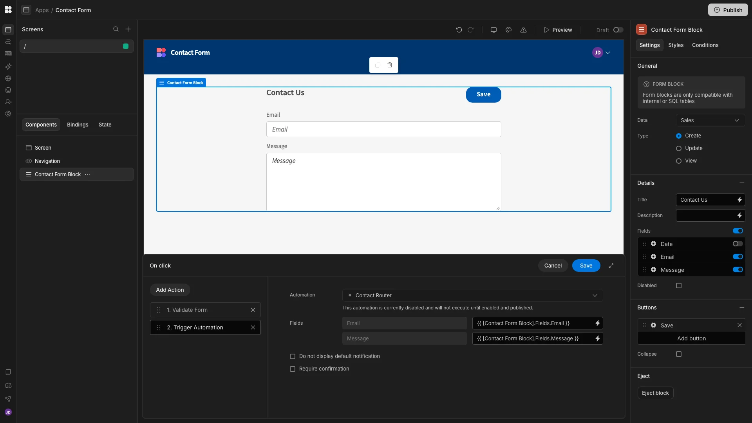This screenshot has width=752, height=423.
Task: Open the theme palette icon
Action: [508, 30]
